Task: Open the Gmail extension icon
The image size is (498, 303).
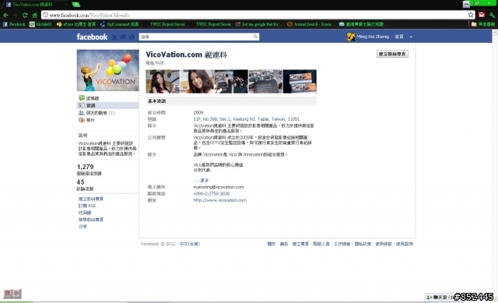Action: tap(482, 15)
